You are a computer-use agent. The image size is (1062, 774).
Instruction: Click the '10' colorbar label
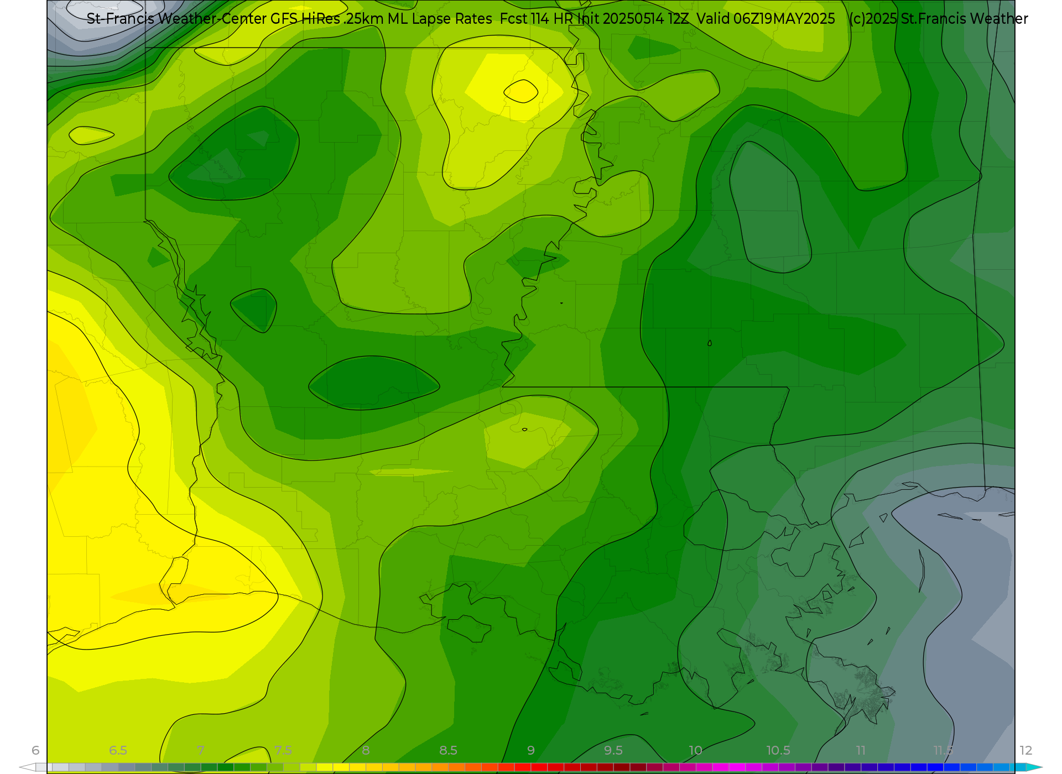tap(695, 750)
